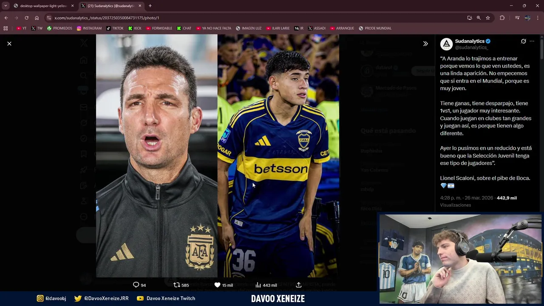Open the YT bookmark
The width and height of the screenshot is (544, 306).
point(21,28)
